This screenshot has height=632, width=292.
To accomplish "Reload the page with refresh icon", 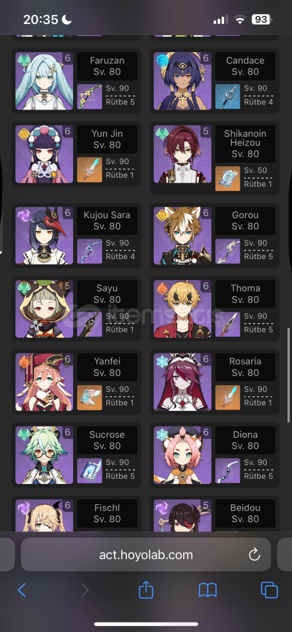I will tap(255, 555).
